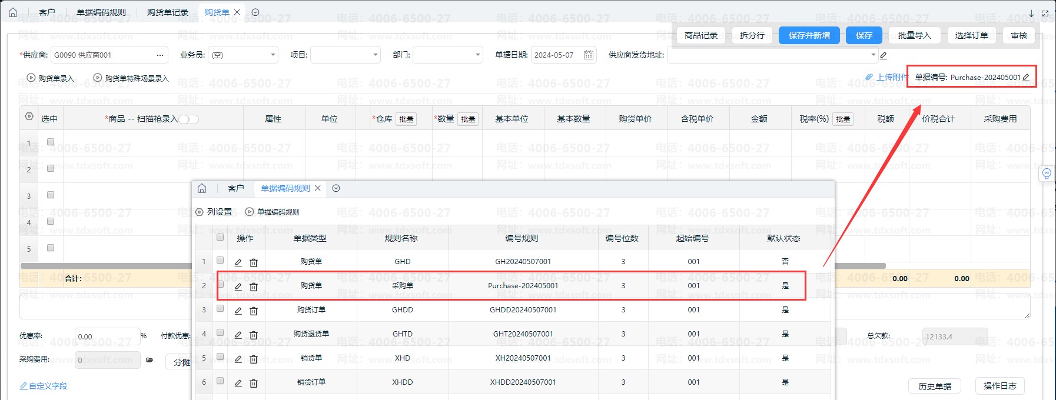Click the 操作日志 button
1056x400 pixels.
[x=999, y=386]
